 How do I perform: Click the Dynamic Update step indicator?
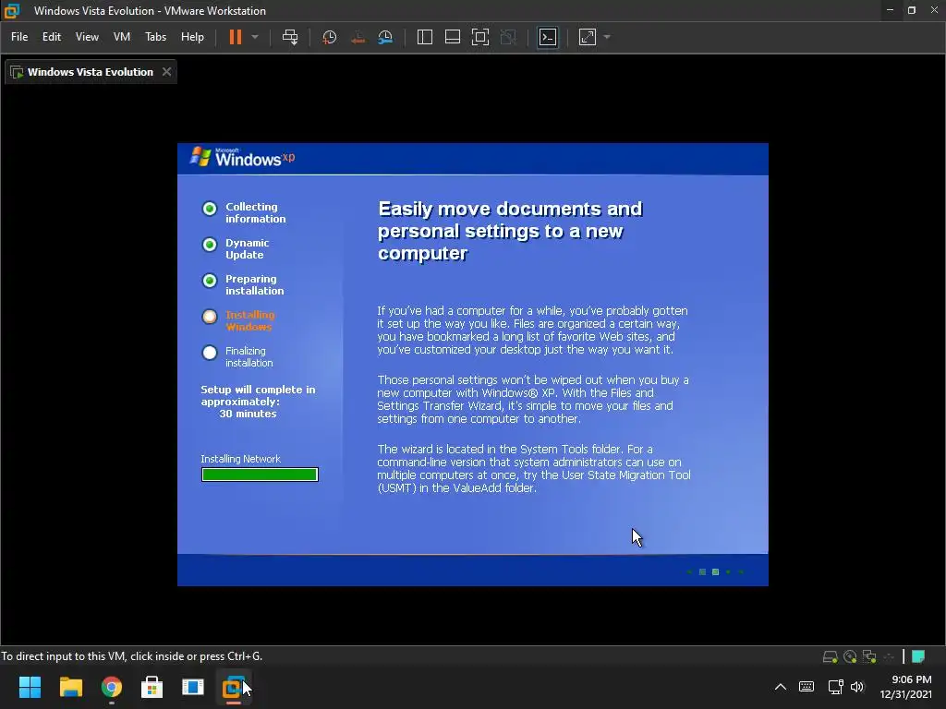[x=210, y=245]
